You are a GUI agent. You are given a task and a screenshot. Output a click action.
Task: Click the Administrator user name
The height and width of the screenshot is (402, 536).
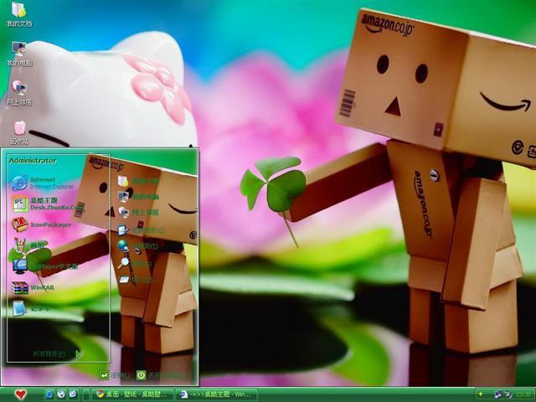click(33, 161)
